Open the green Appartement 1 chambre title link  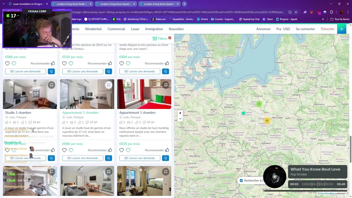point(80,112)
